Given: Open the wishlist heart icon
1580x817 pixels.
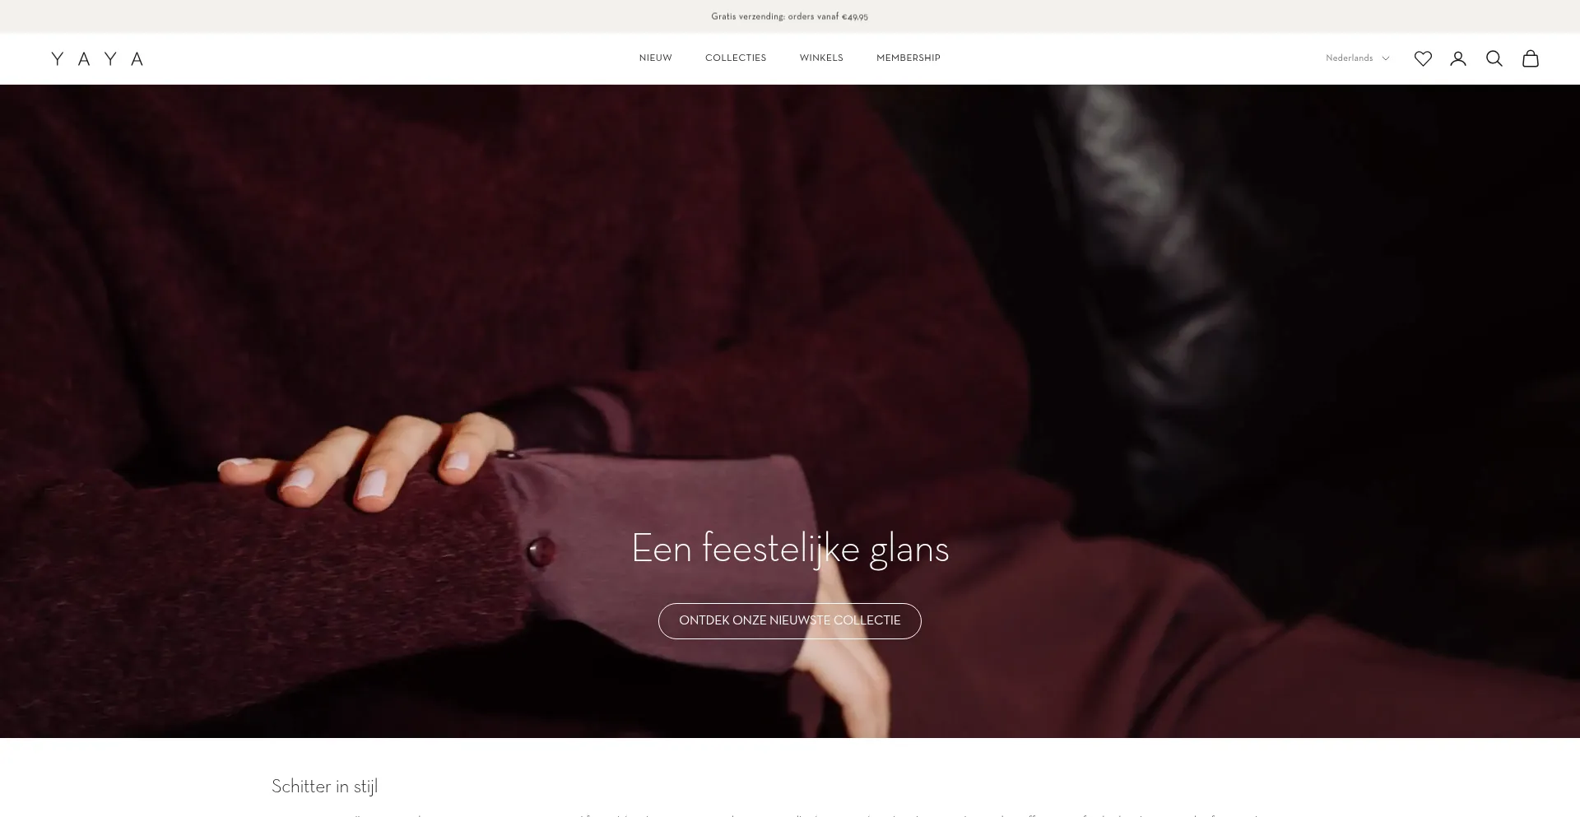Looking at the screenshot, I should tap(1423, 58).
